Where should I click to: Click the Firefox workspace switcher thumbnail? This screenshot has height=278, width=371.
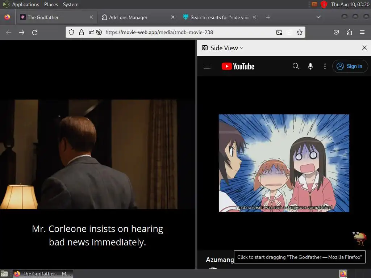[343, 274]
